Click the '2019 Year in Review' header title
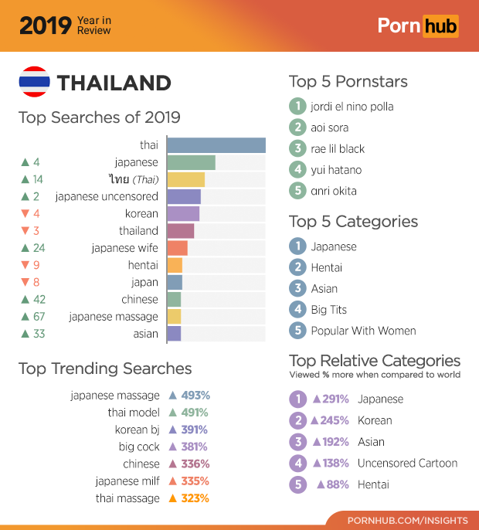479x530 pixels. point(65,25)
